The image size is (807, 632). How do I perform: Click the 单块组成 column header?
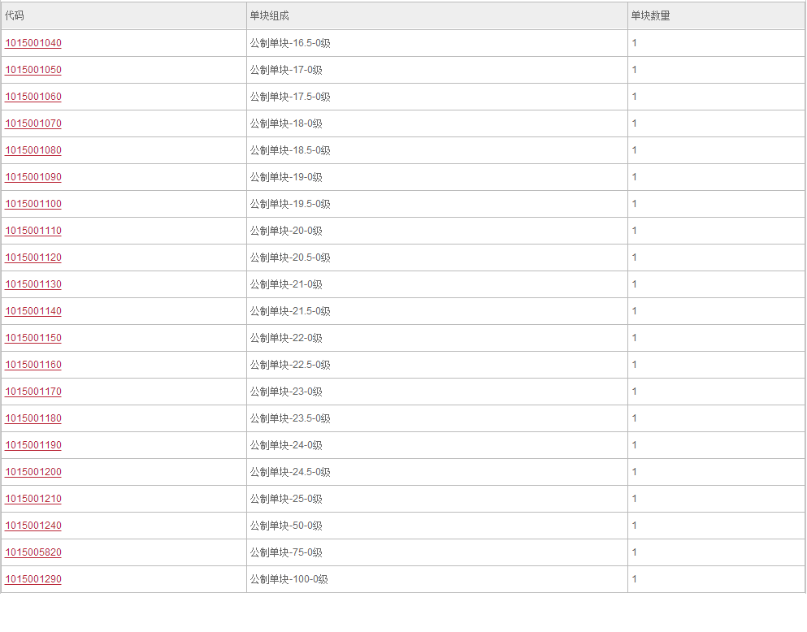(269, 15)
